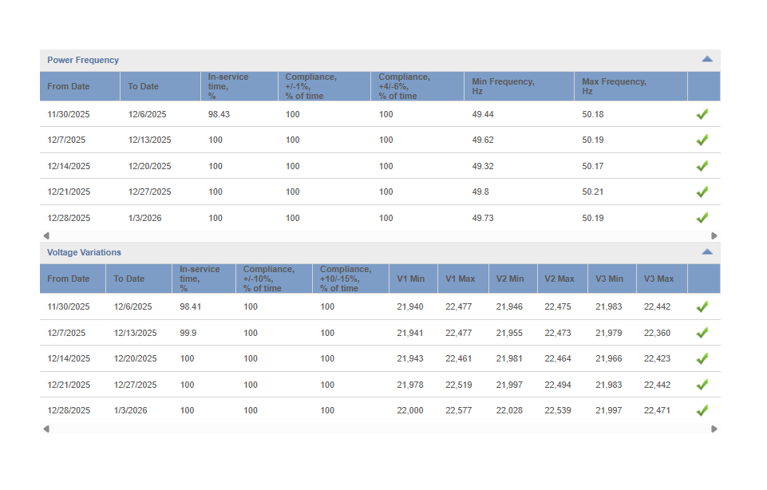Select V3 Min value 21,966
The width and height of the screenshot is (767, 490).
608,358
